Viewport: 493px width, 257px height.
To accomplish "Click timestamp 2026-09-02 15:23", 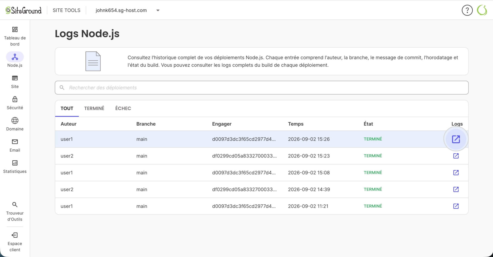I will (x=309, y=156).
